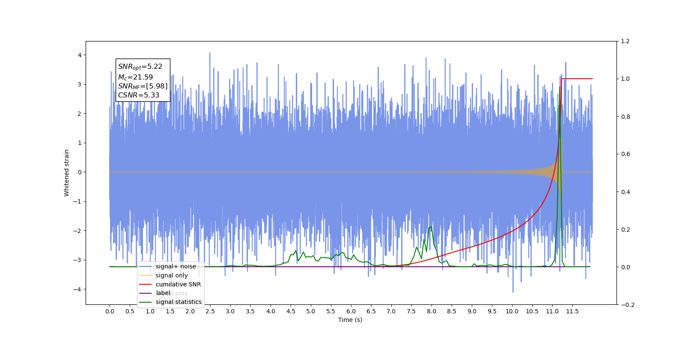Click the 2.5 tick on time axis
The height and width of the screenshot is (342, 685).
tap(210, 311)
